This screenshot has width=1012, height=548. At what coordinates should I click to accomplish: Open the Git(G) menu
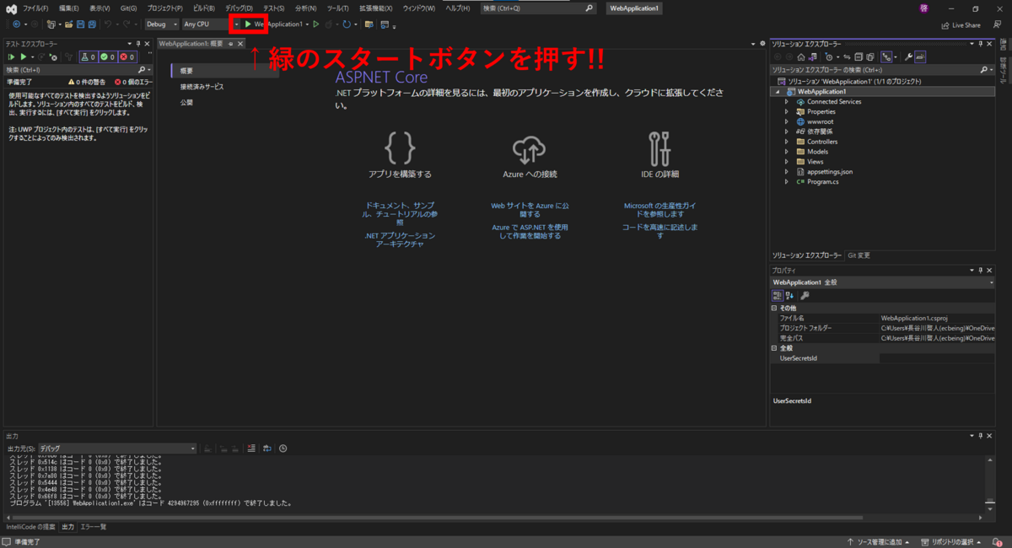pos(128,8)
